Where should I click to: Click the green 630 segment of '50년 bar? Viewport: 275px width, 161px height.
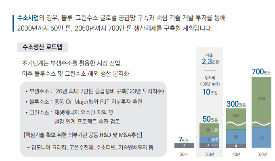pyautogui.click(x=261, y=100)
